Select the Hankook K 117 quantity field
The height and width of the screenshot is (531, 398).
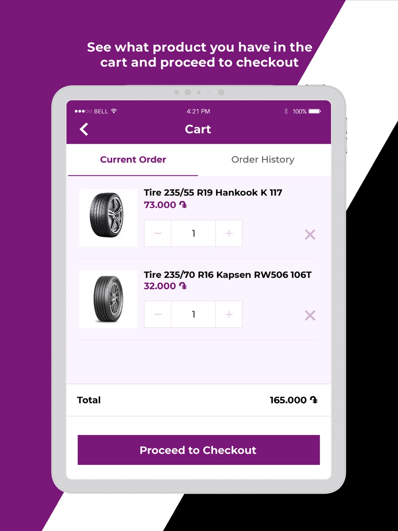click(193, 233)
